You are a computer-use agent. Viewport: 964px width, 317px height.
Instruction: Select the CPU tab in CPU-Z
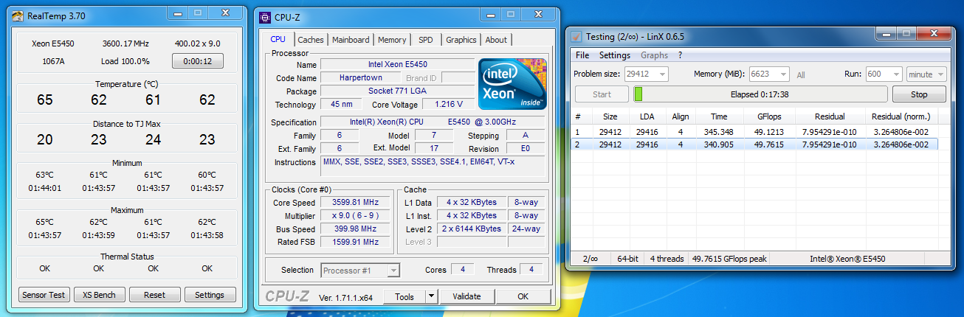278,39
